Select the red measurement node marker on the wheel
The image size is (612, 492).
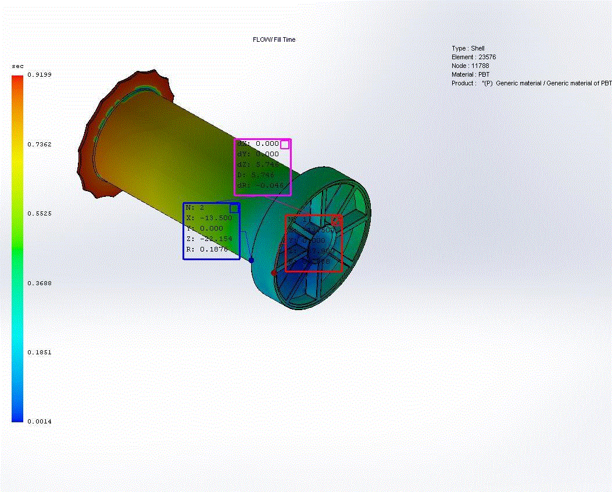(x=274, y=273)
